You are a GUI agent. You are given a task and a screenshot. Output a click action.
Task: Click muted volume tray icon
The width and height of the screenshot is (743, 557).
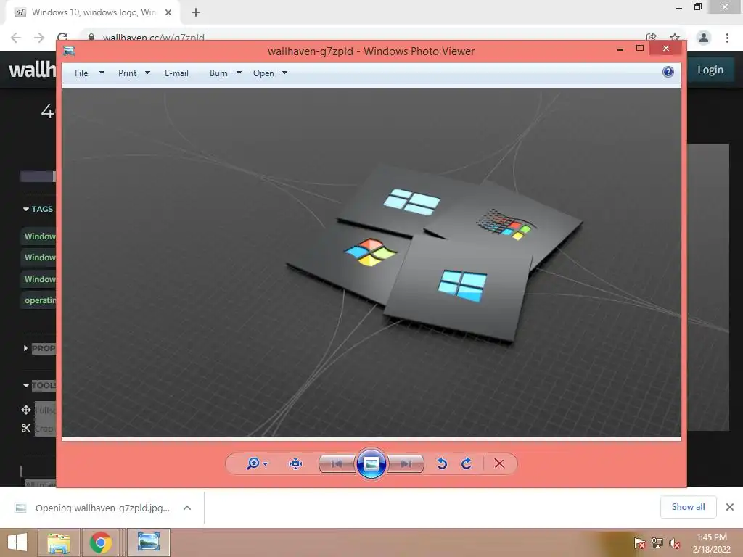tap(675, 543)
